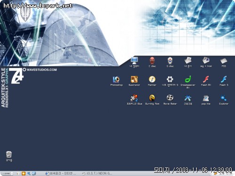Launch the Explorer desktop icon
235x176 pixels.
click(x=224, y=99)
